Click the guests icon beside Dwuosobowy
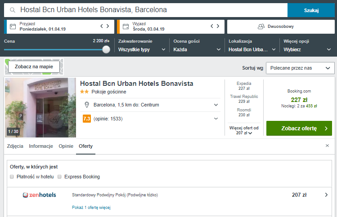 (x=261, y=27)
